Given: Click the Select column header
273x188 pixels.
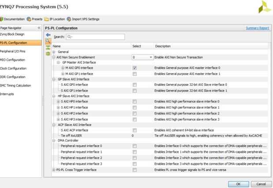Looking at the screenshot, I should point(136,46).
